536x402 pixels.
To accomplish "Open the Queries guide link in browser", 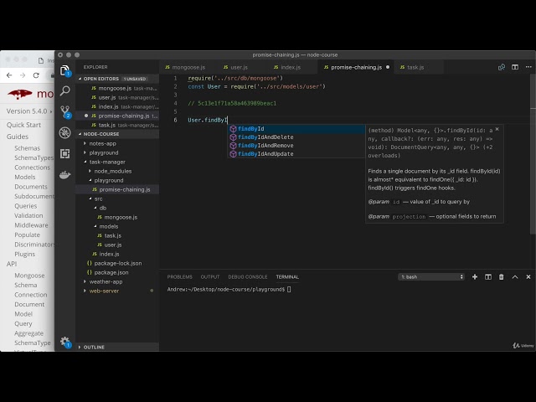I will [26, 206].
